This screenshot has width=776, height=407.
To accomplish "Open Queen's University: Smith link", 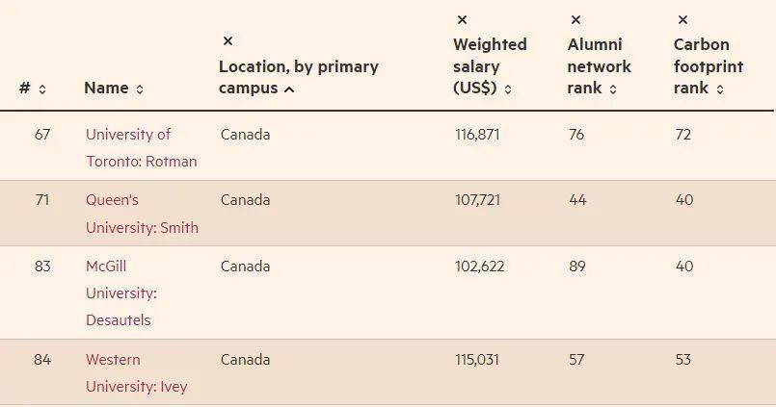I will (142, 214).
